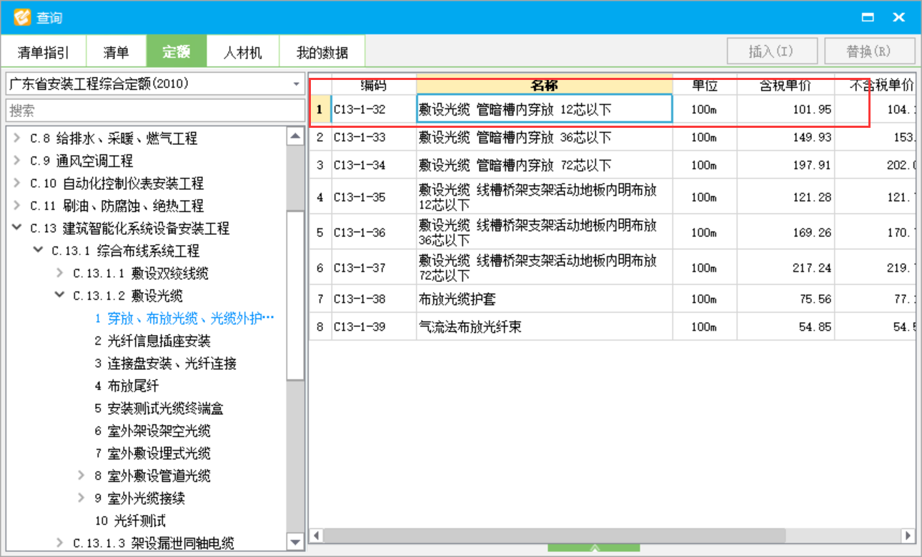
Task: Select tree item 3 连接盘安装、光纤连接
Action: click(x=165, y=363)
